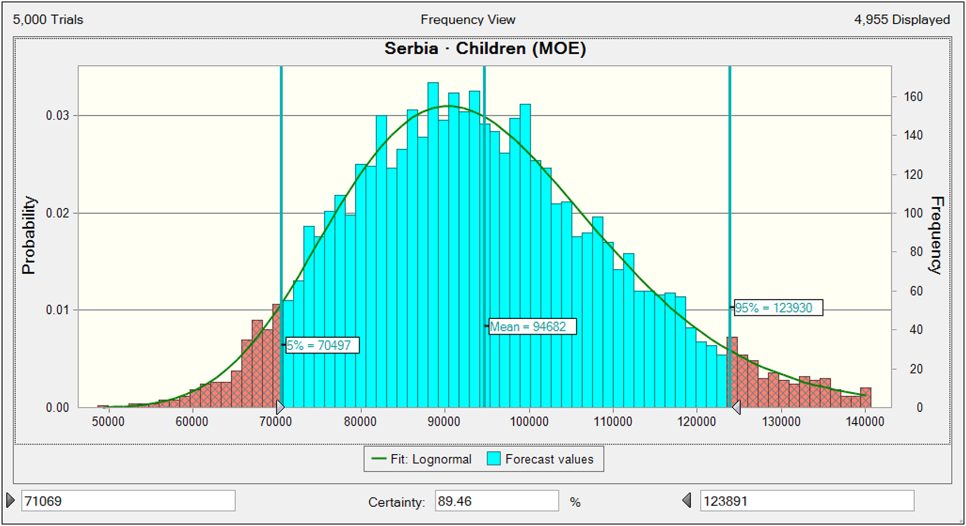Click the Forecast values legend text
The height and width of the screenshot is (526, 966).
point(549,460)
